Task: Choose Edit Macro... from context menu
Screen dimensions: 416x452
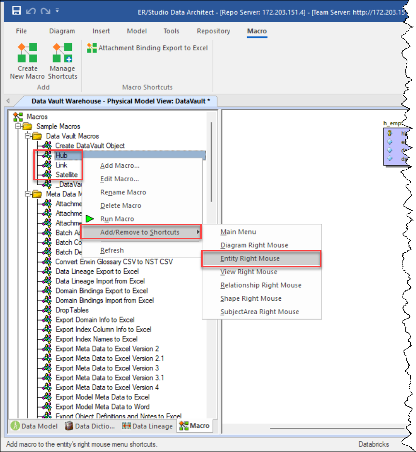Action: click(x=119, y=179)
